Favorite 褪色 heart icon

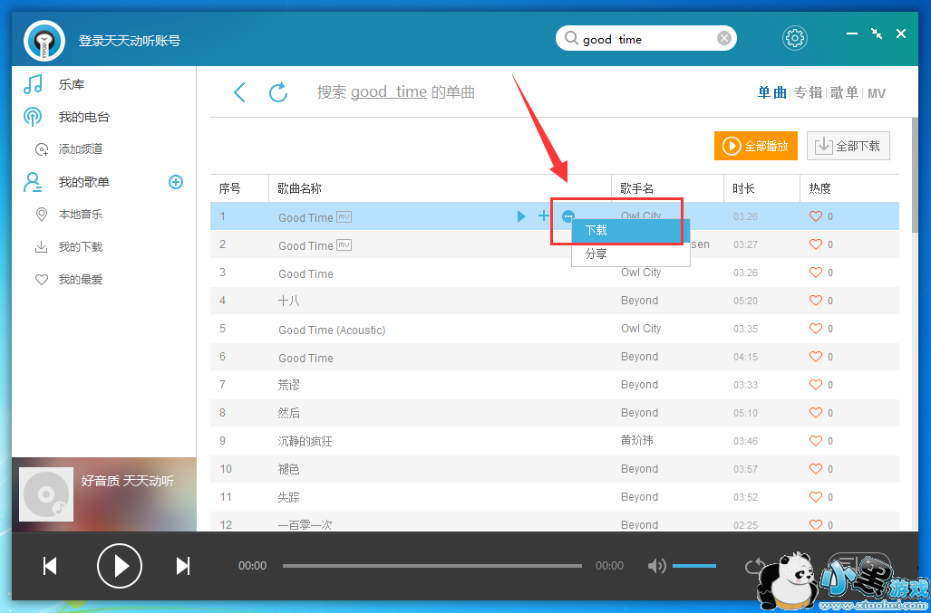pyautogui.click(x=816, y=469)
